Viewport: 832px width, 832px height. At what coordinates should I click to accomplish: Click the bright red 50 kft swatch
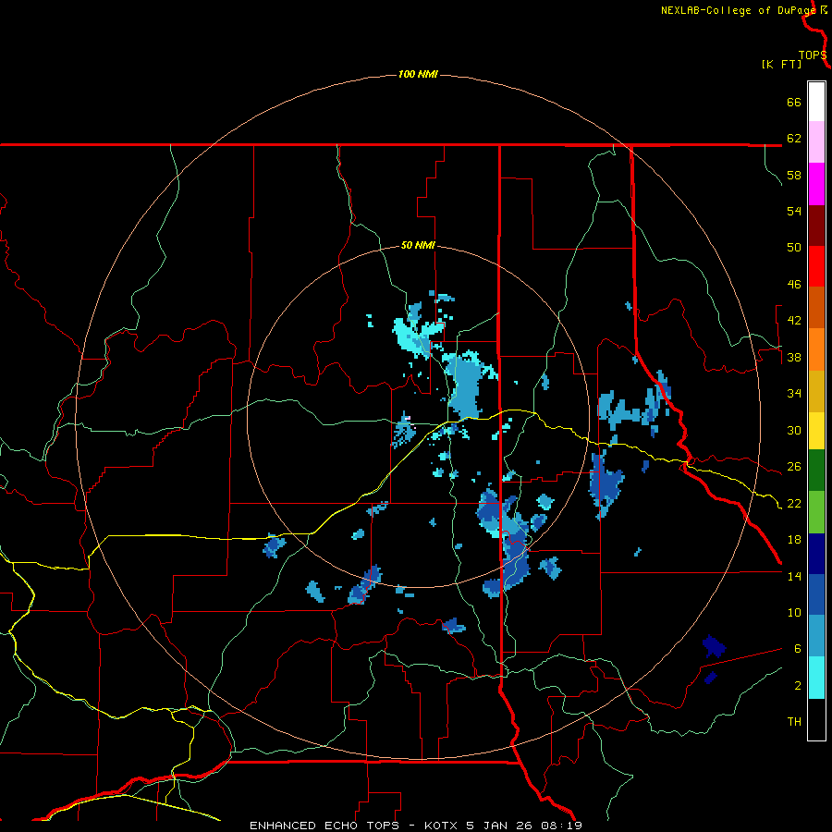(816, 266)
